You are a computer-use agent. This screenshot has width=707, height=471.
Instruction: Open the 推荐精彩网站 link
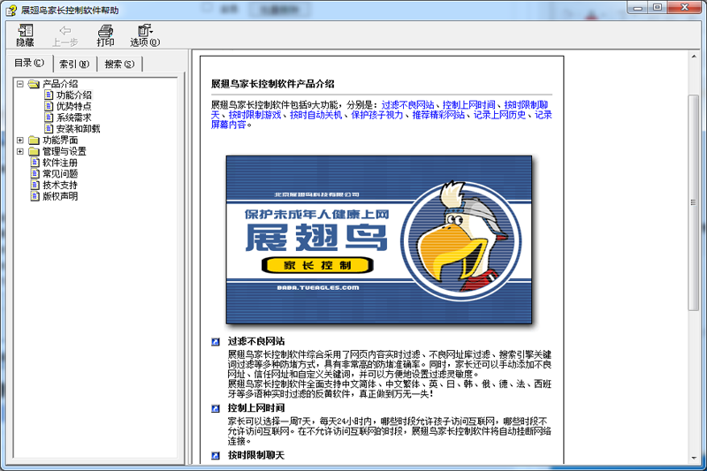[x=438, y=115]
